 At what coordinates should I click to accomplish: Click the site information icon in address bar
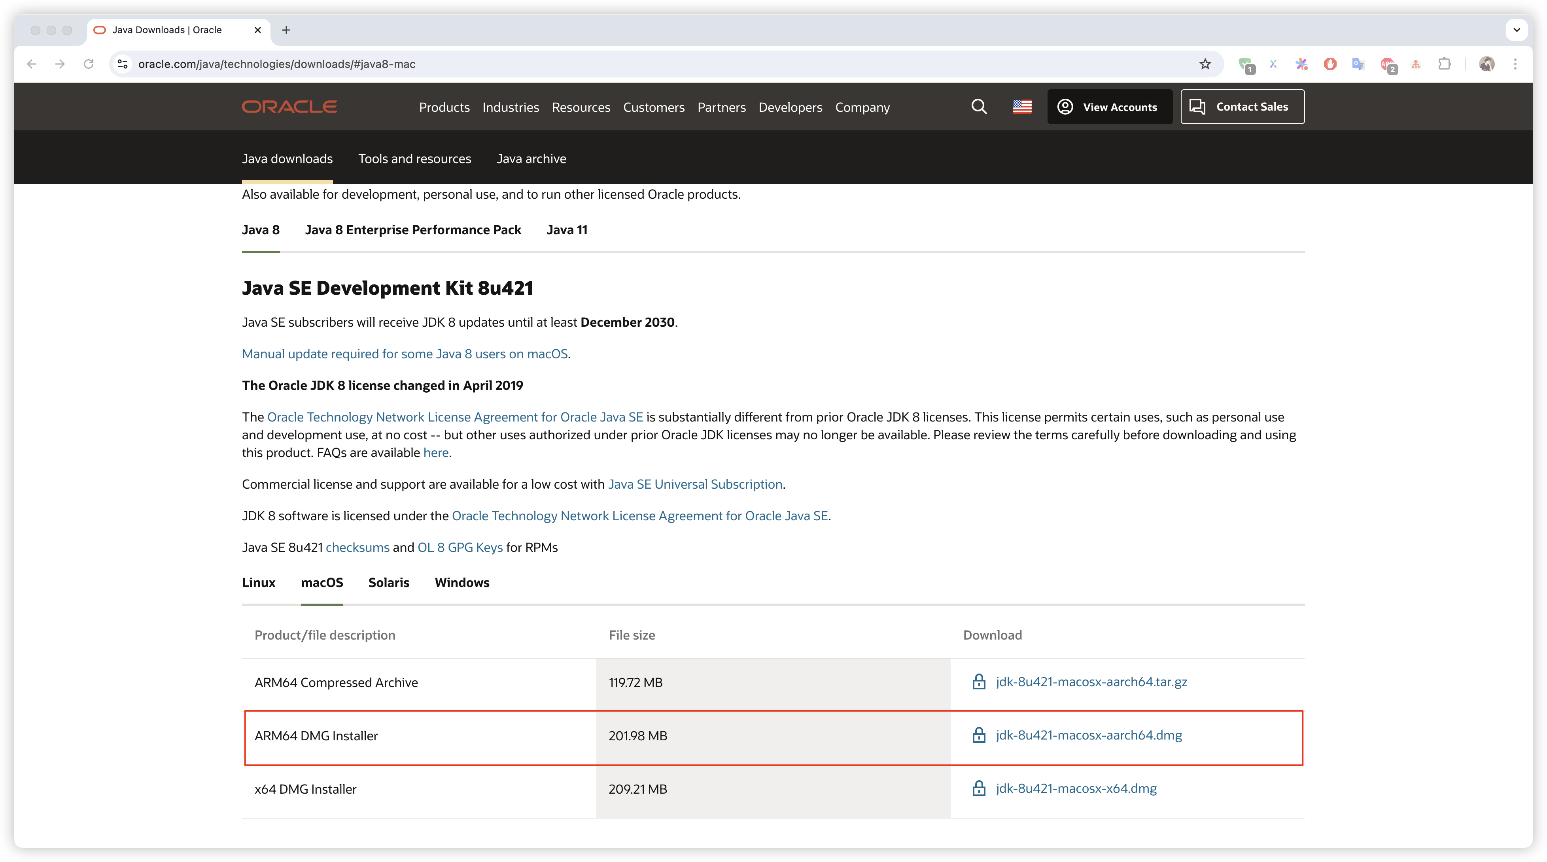123,64
